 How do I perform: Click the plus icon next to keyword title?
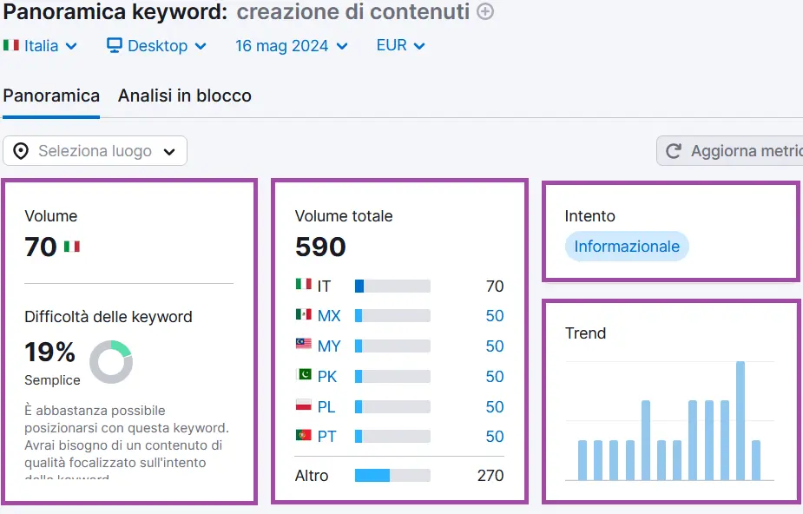point(486,12)
